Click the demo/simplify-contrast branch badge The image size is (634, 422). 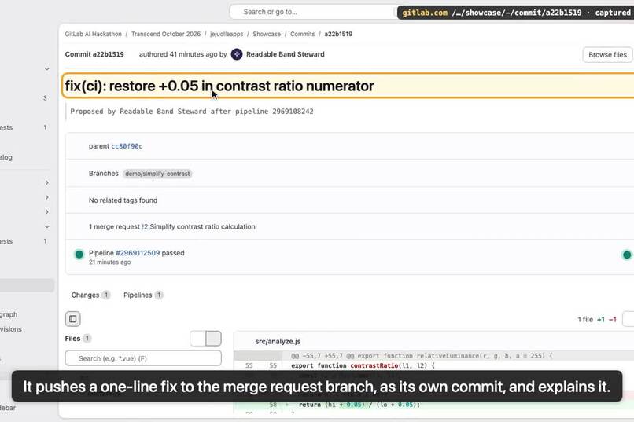coord(157,174)
